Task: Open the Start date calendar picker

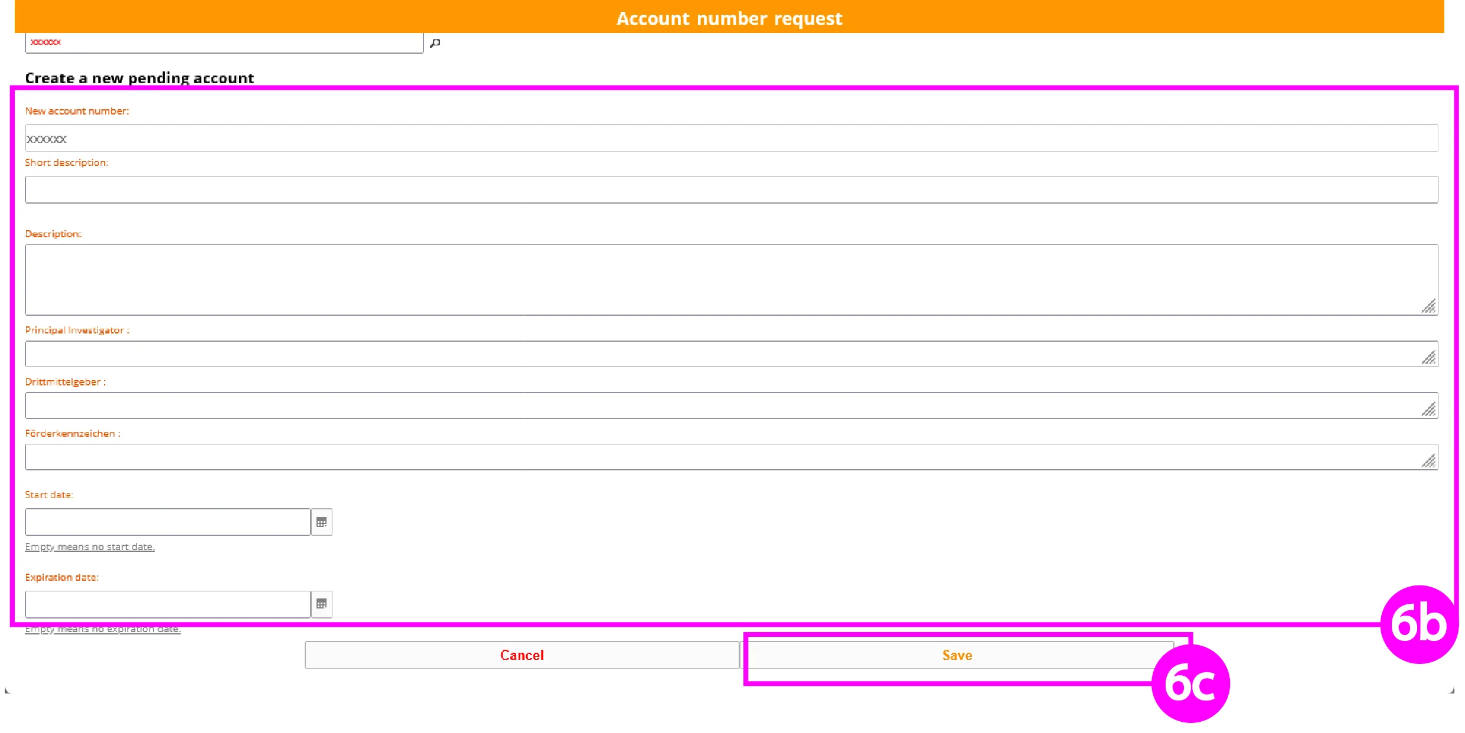Action: [x=322, y=522]
